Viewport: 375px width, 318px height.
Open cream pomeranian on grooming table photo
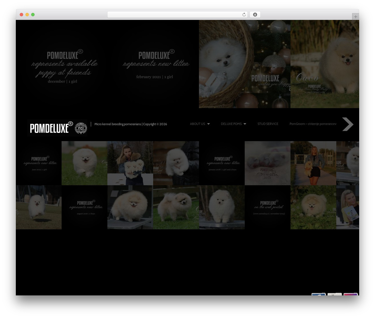(130, 207)
